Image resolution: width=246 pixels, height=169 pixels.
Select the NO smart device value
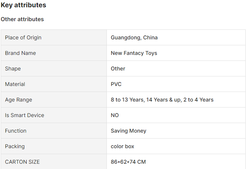pos(115,115)
